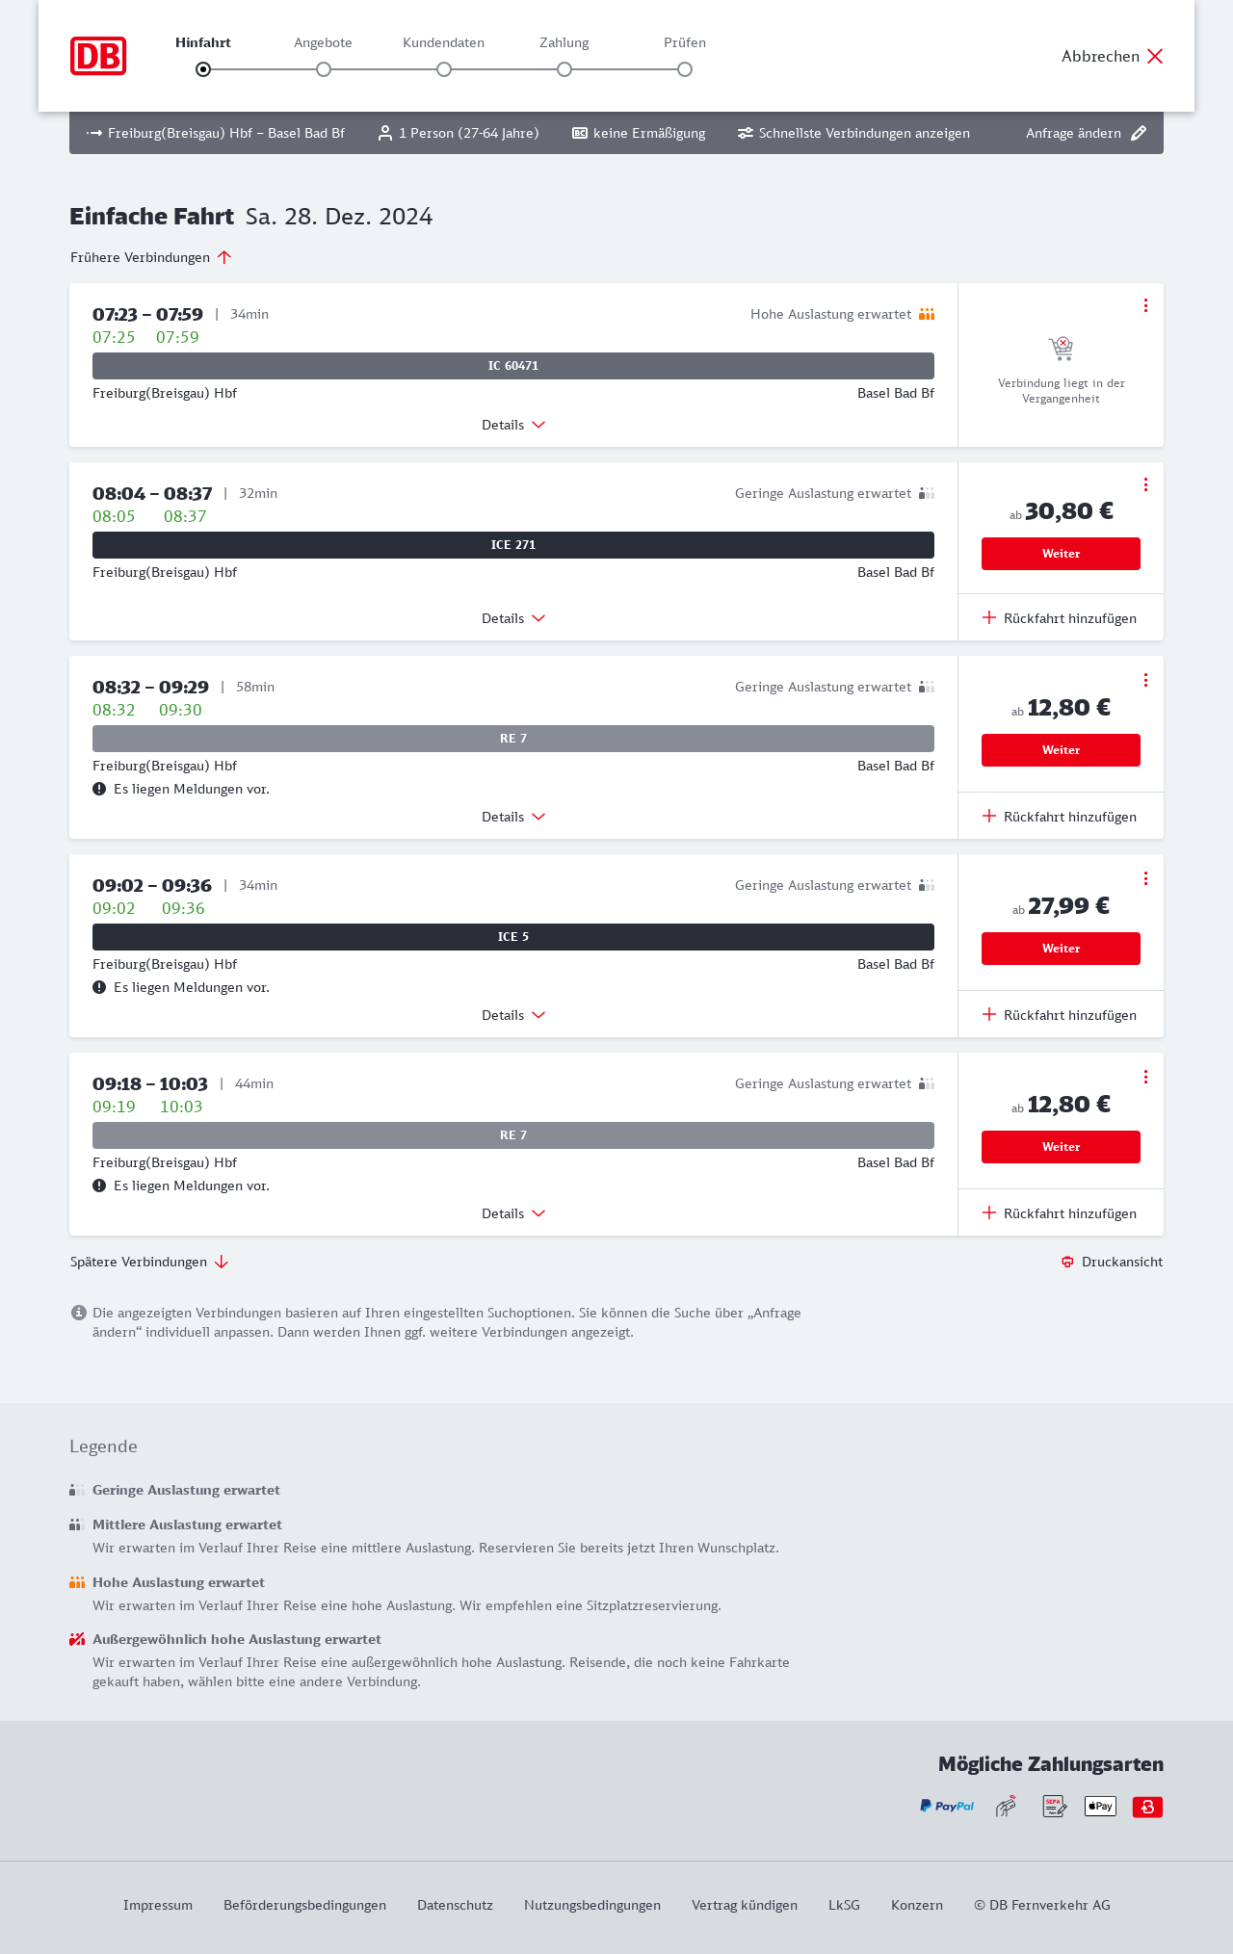
Task: Click the Apple Pay payment icon
Action: point(1100,1807)
